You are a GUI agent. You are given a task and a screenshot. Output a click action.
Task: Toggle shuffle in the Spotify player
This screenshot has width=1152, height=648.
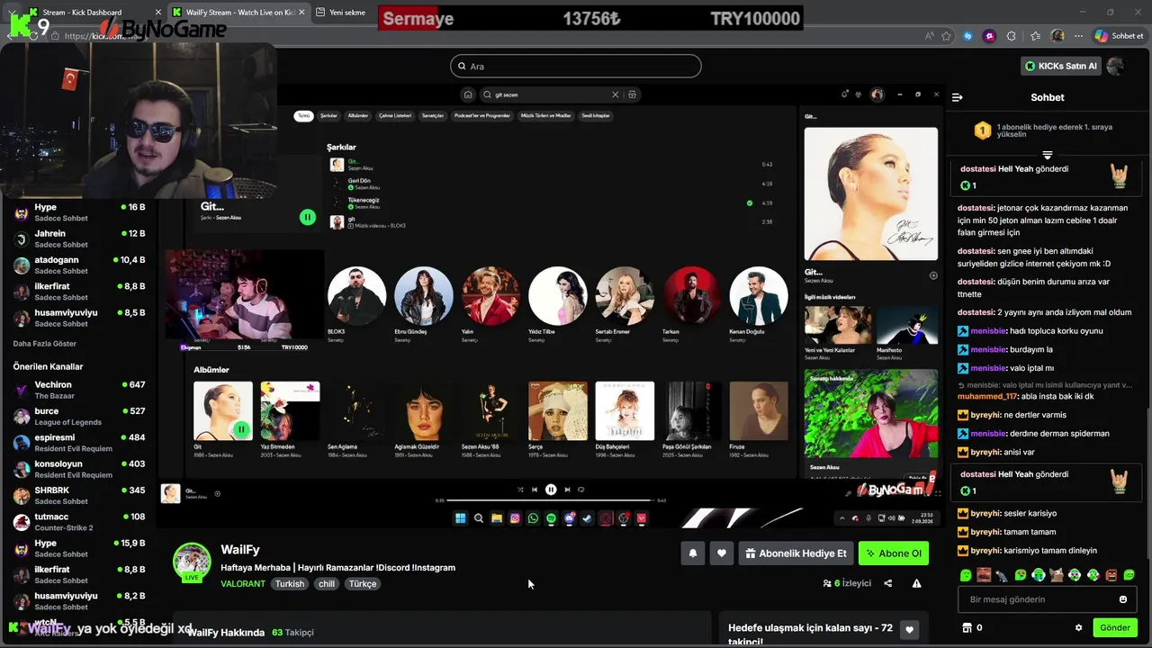tap(519, 490)
